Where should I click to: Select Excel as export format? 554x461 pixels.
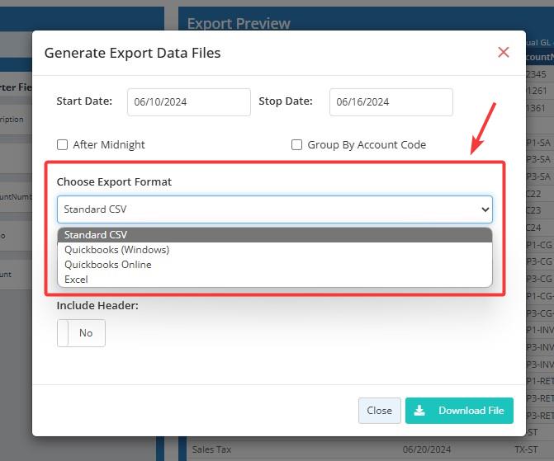tap(76, 280)
